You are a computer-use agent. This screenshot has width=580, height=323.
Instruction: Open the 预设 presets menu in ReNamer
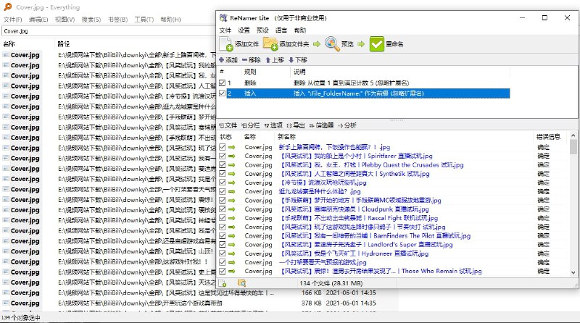click(262, 30)
